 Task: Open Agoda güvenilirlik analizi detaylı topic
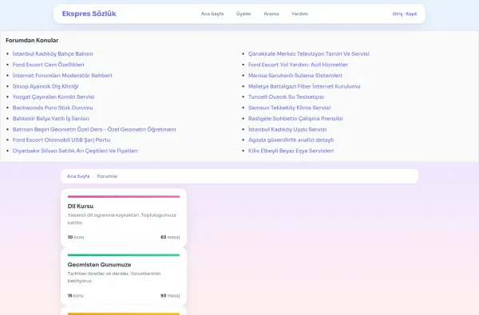click(291, 140)
